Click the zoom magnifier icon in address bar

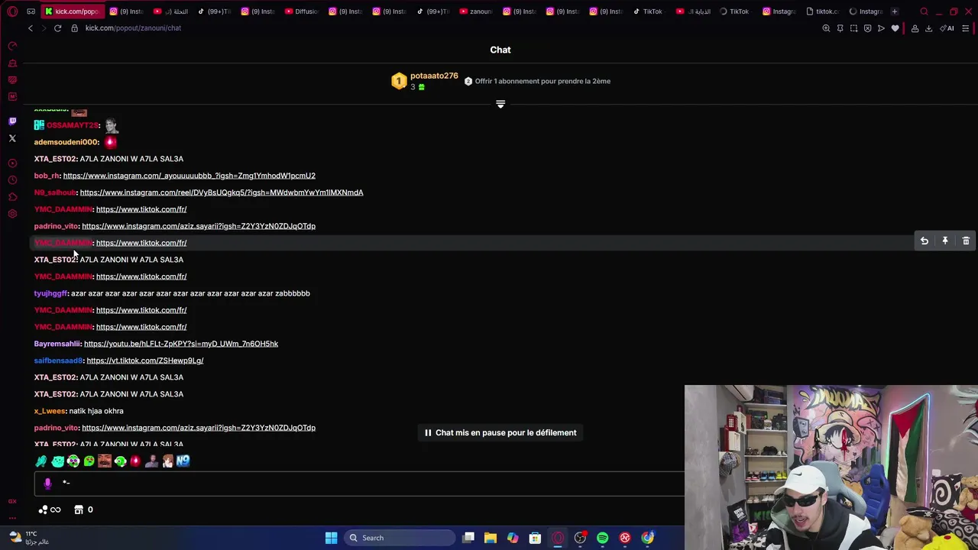(x=826, y=28)
